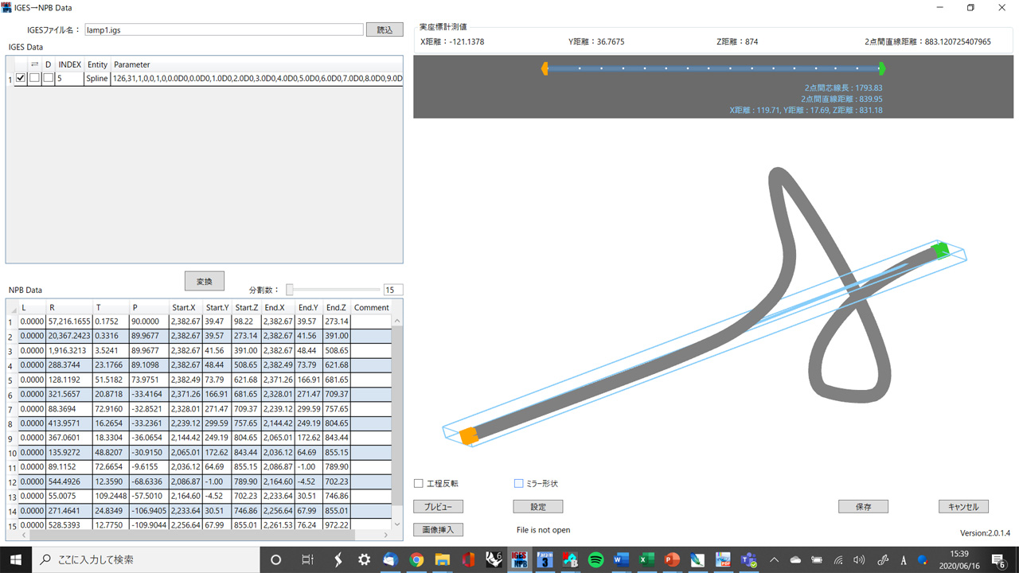Click the IGES file name input field
1019x573 pixels.
[x=223, y=29]
